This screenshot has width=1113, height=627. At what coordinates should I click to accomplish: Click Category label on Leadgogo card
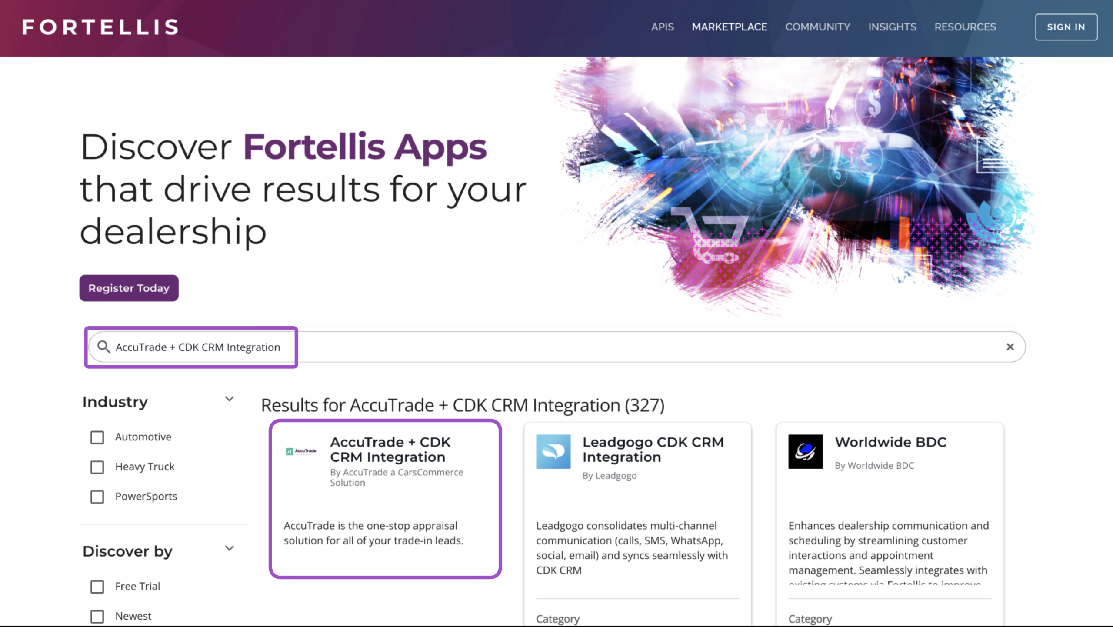pos(558,619)
